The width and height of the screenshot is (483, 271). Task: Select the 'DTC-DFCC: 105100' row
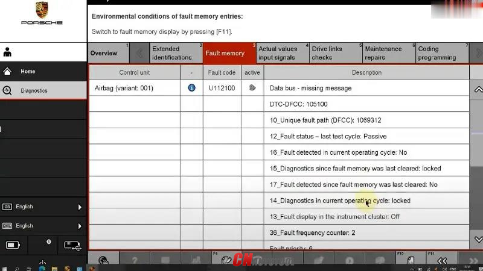point(366,104)
